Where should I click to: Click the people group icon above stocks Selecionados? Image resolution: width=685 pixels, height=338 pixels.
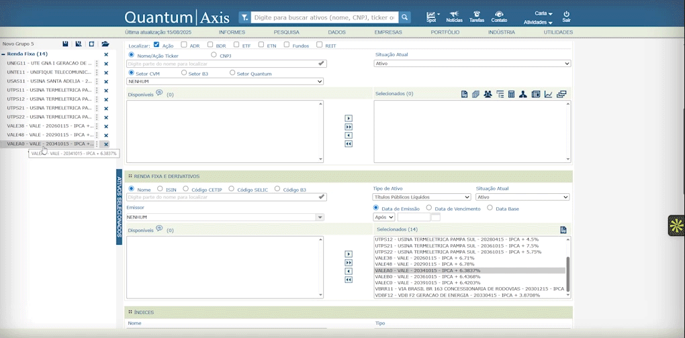pos(488,94)
